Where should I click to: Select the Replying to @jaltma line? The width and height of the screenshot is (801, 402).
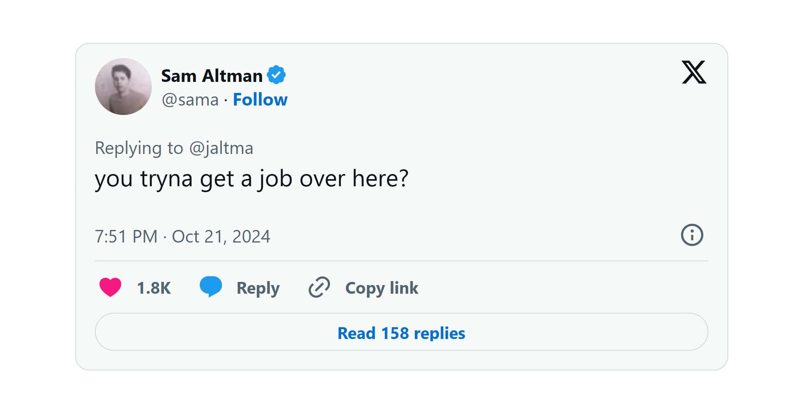[175, 148]
